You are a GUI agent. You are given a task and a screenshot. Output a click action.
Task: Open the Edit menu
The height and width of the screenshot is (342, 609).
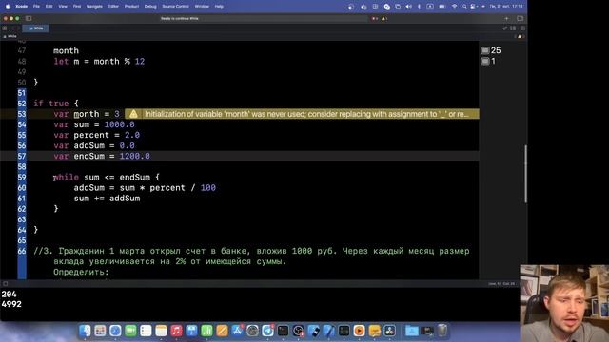tap(49, 7)
